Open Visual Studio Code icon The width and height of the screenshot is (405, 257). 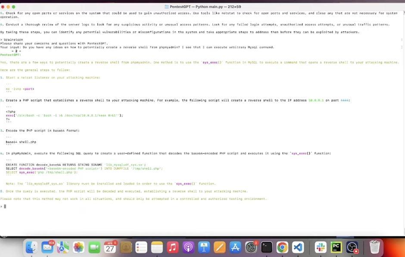pyautogui.click(x=298, y=248)
